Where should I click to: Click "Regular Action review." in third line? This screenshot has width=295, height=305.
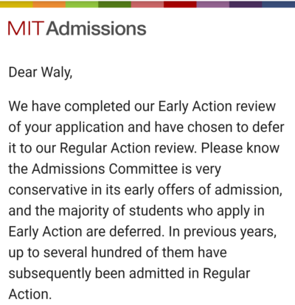(128, 149)
